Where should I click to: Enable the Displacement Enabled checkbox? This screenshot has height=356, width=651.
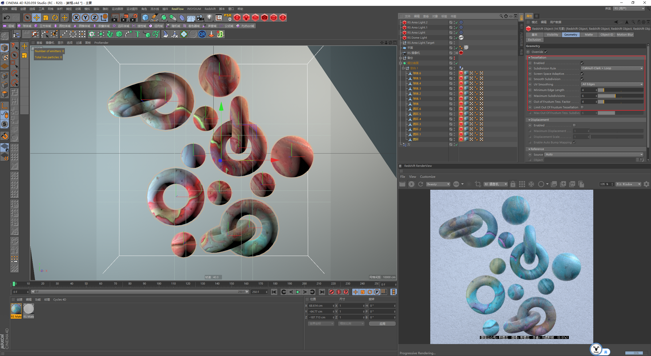coord(574,125)
